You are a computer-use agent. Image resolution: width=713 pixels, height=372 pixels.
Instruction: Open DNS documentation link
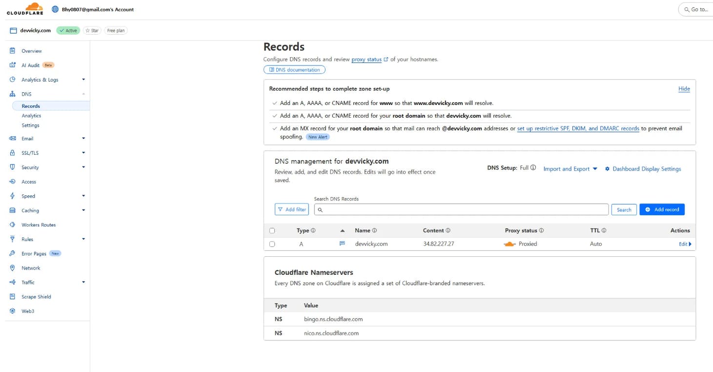[294, 70]
